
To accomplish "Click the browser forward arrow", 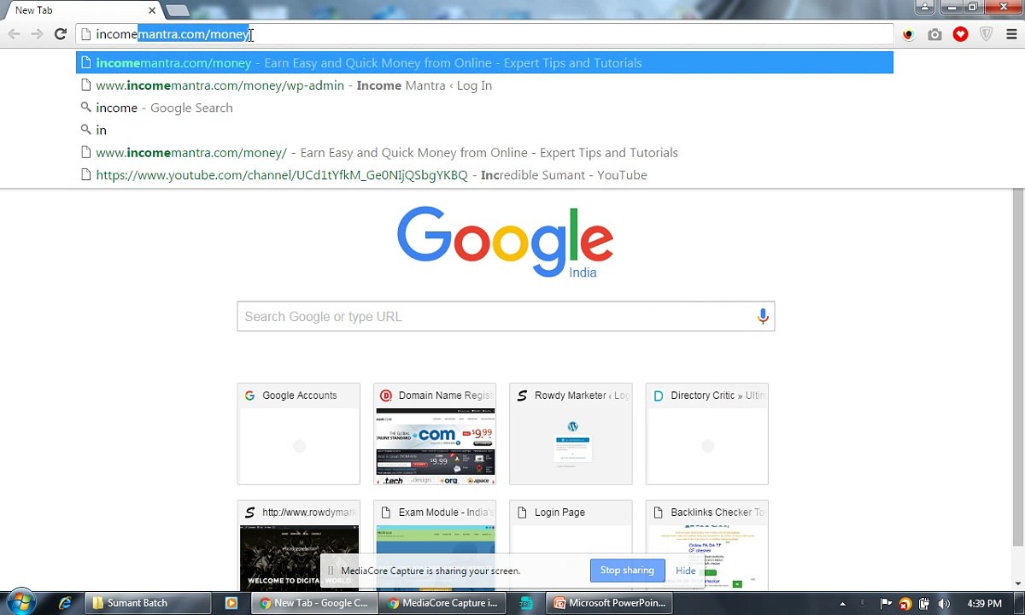I will (x=37, y=34).
